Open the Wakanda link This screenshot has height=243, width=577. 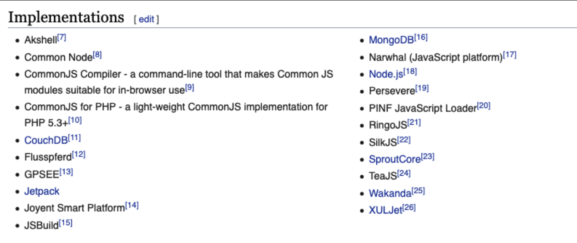tap(390, 193)
